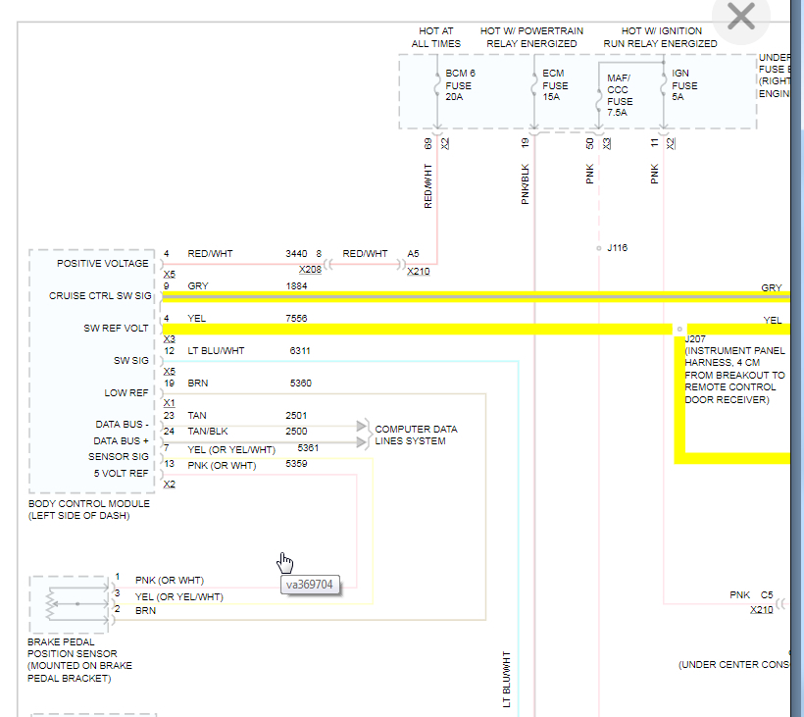The image size is (804, 717).
Task: Click the DATA BUS - arrow connector
Action: (362, 426)
